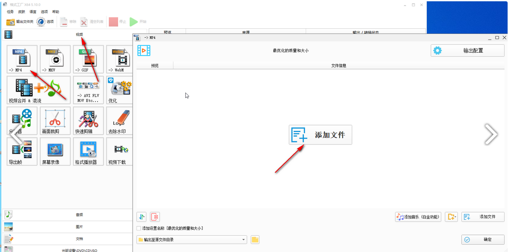Click the red remove-file icon in MP4 dialog

click(x=155, y=217)
